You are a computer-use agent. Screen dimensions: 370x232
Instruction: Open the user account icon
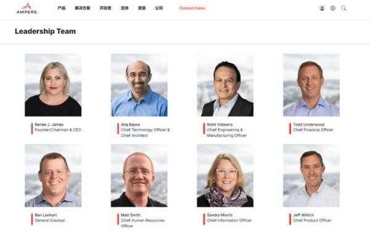coord(322,8)
